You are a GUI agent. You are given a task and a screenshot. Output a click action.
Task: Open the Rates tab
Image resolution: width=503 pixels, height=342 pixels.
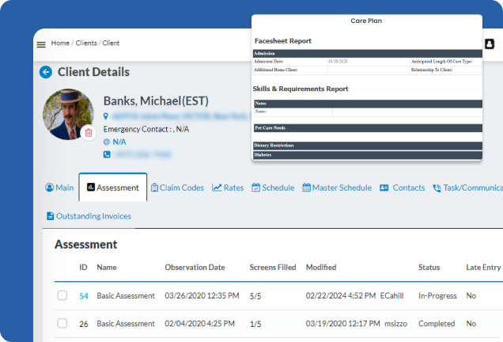[228, 188]
